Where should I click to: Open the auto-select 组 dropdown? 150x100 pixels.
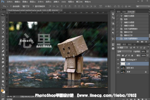26,6
